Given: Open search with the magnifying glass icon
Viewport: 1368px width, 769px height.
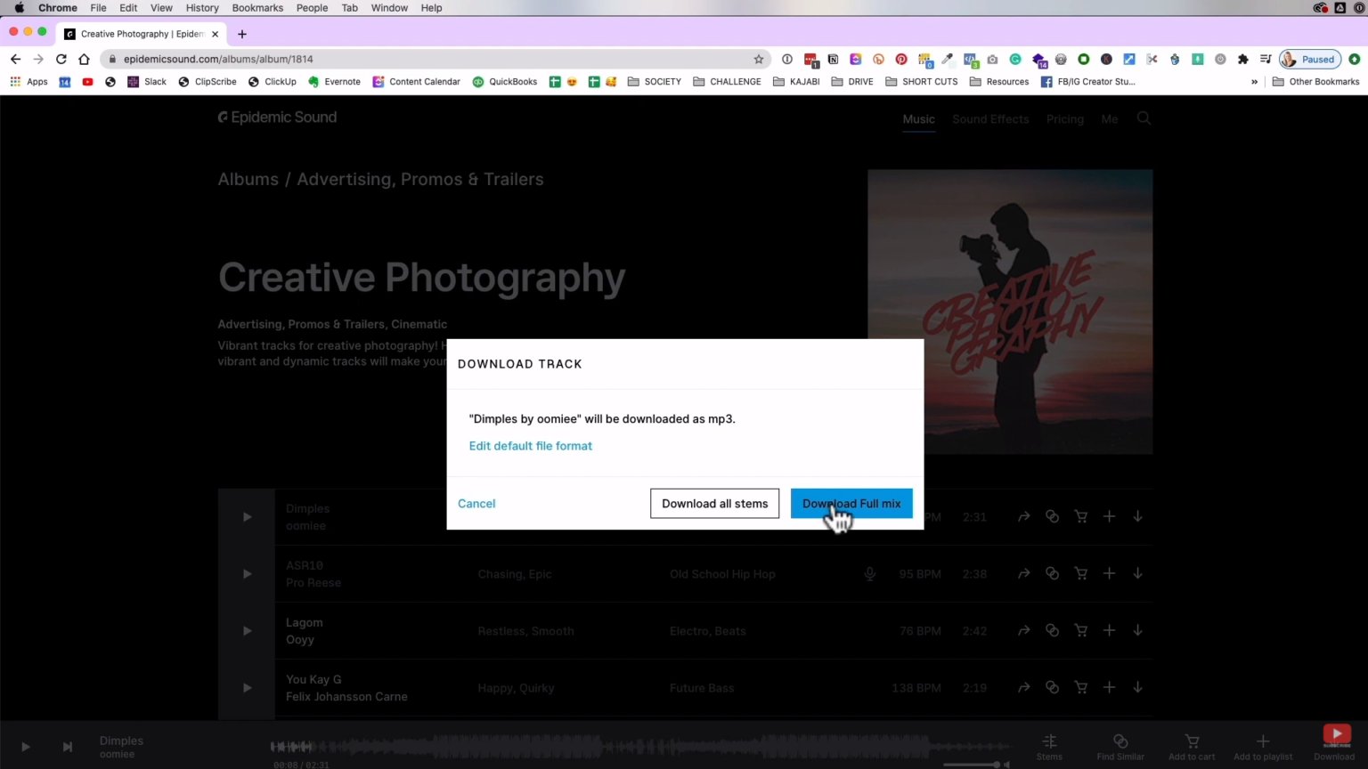Looking at the screenshot, I should tap(1144, 117).
